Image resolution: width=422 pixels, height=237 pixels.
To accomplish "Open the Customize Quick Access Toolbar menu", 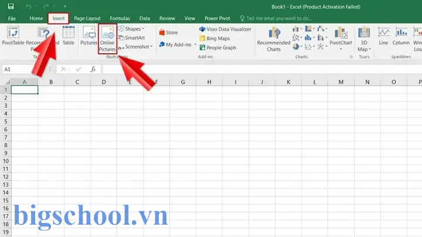I will [65, 6].
